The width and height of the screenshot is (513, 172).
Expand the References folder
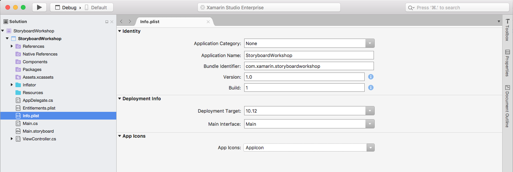(x=12, y=46)
